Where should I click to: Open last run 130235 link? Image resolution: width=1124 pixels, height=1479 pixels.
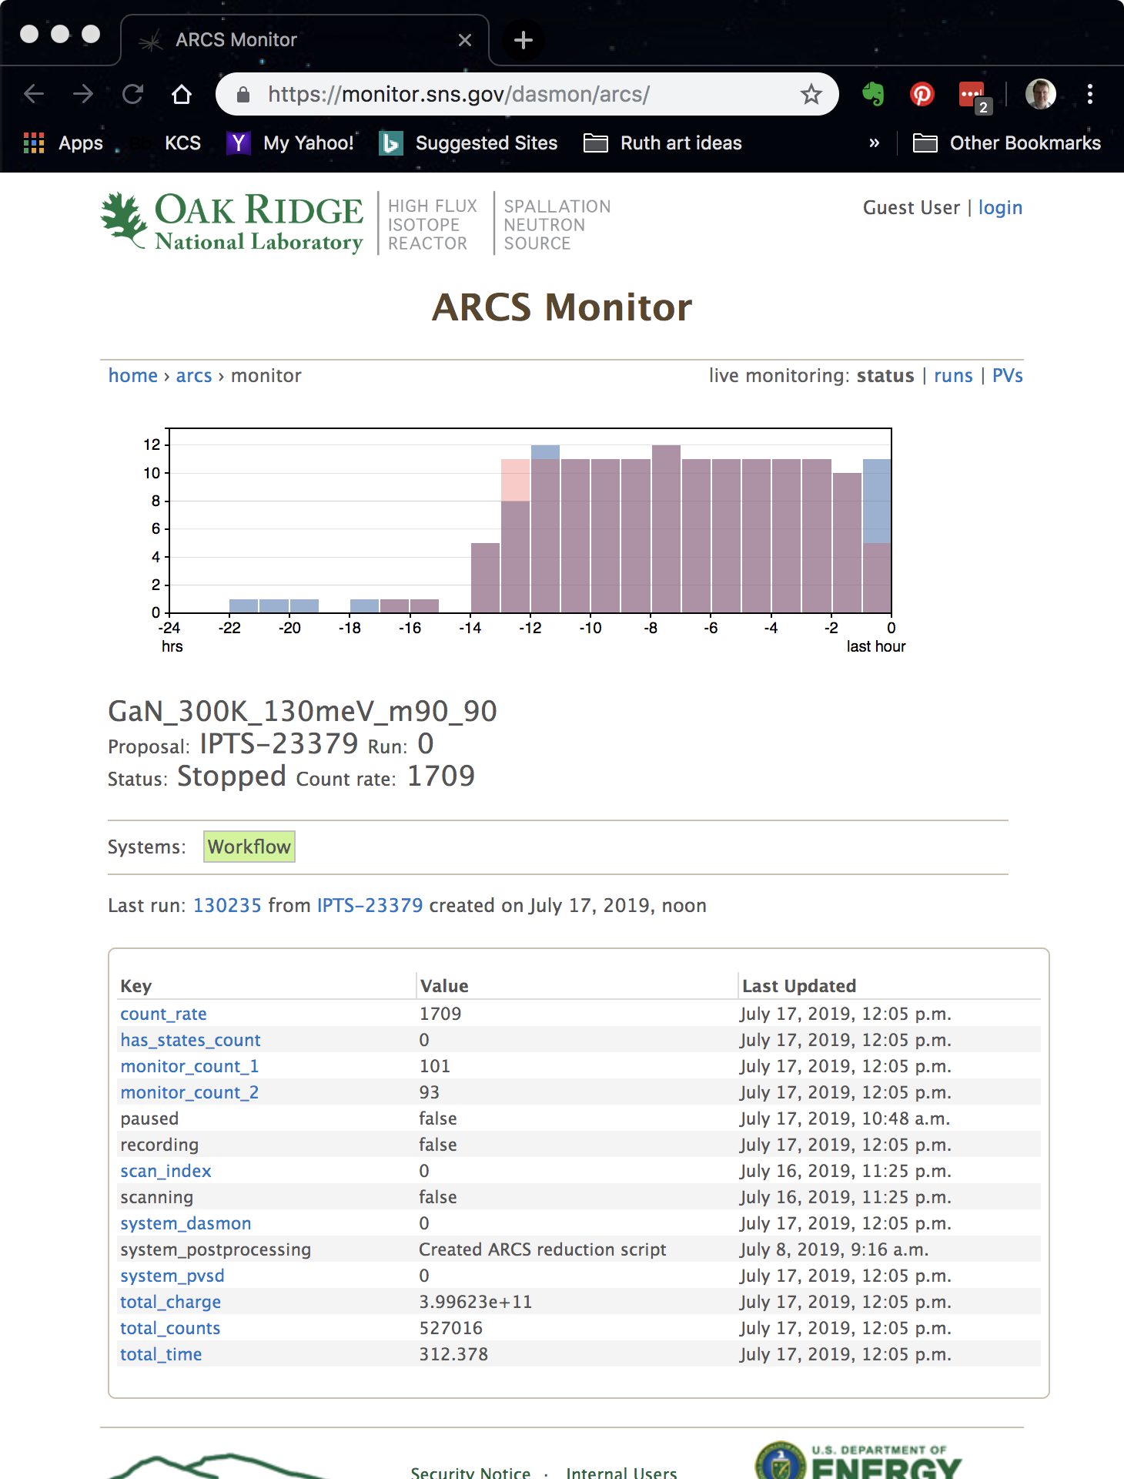pos(227,906)
